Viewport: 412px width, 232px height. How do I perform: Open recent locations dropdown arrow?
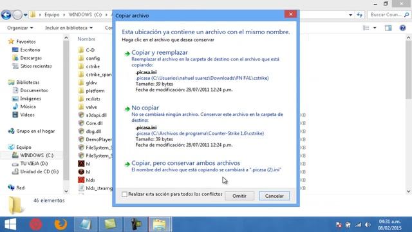[26, 15]
